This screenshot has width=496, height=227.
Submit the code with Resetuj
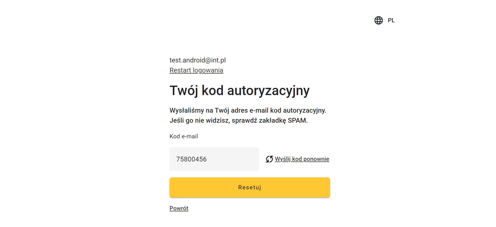[250, 187]
